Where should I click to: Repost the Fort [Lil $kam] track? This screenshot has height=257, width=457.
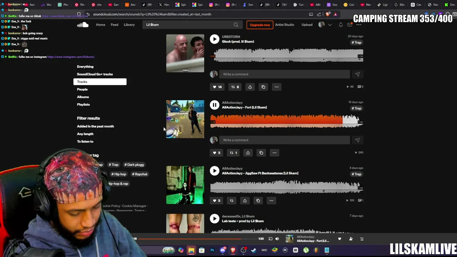[x=233, y=153]
